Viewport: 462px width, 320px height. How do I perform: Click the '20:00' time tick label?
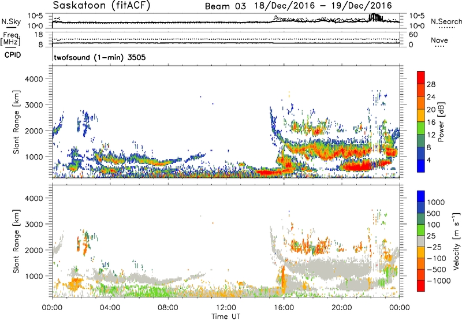[x=341, y=308]
